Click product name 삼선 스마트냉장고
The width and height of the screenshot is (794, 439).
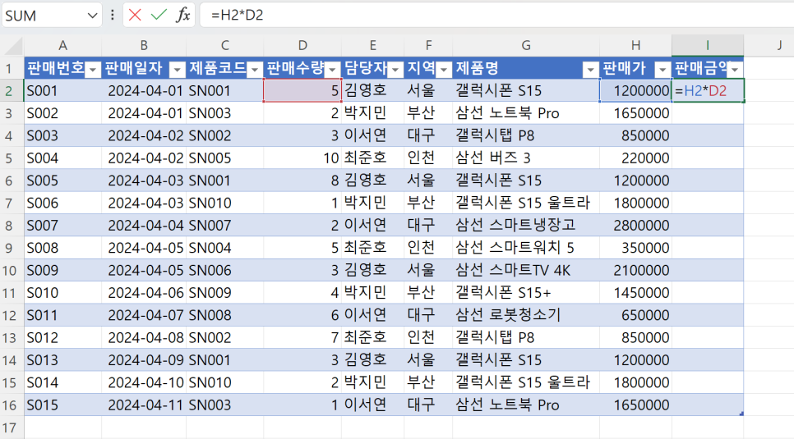[526, 225]
